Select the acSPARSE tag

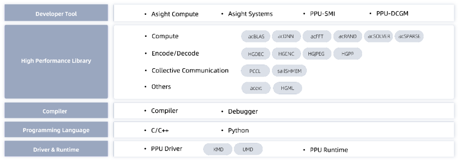coord(409,36)
